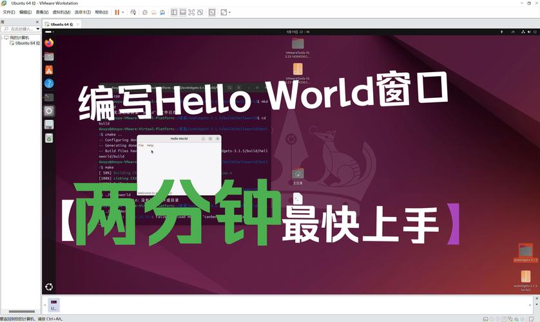Open the Help menu in Hello World window

(150, 146)
